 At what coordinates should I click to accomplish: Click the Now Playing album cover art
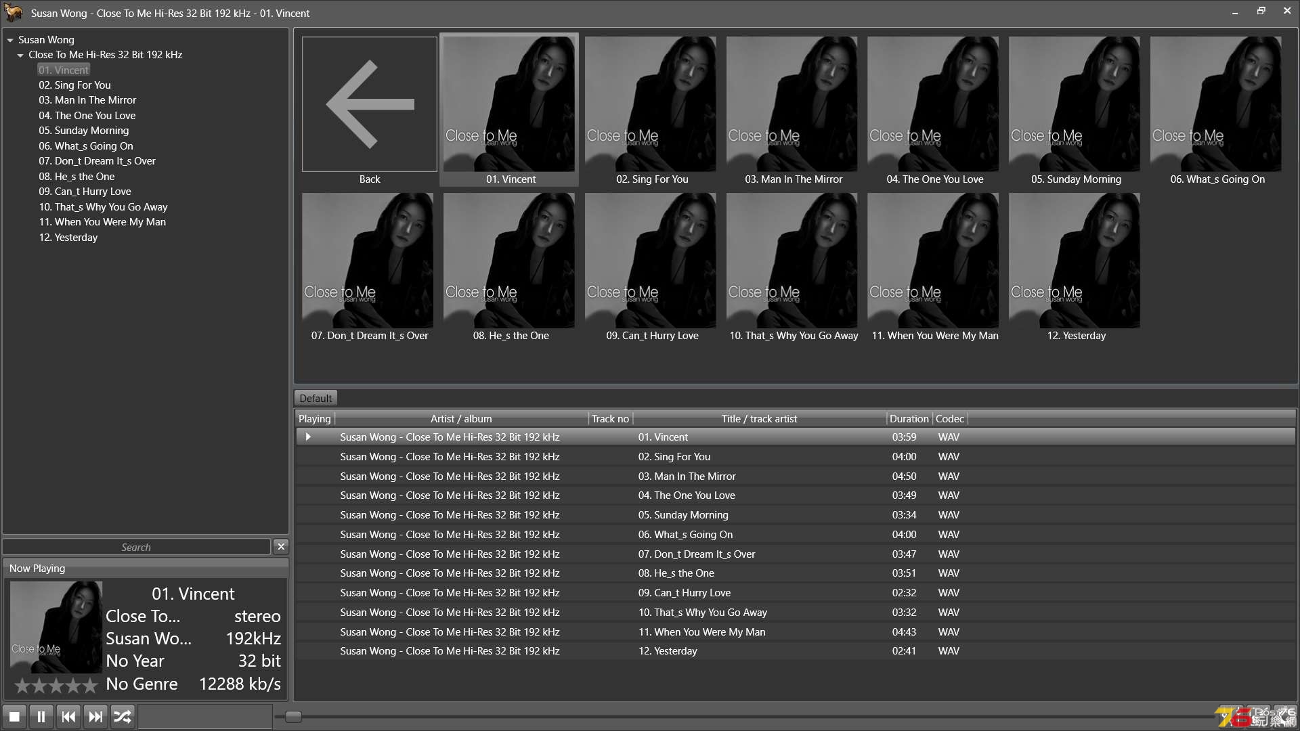click(x=56, y=627)
